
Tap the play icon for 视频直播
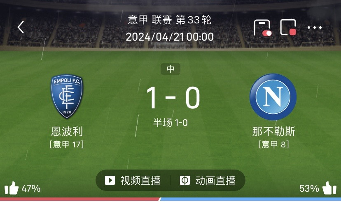110,180
